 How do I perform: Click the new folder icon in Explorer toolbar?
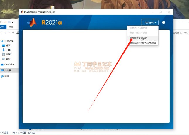(x=9, y=22)
